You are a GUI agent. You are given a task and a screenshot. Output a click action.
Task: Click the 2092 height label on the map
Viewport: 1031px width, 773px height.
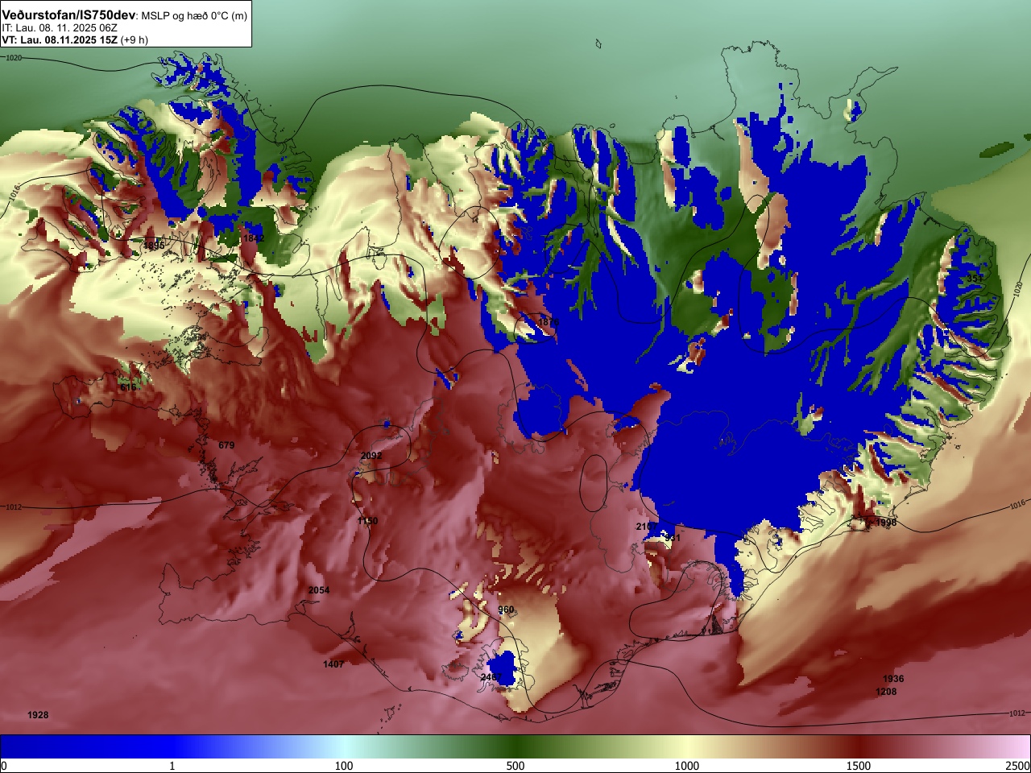[371, 456]
